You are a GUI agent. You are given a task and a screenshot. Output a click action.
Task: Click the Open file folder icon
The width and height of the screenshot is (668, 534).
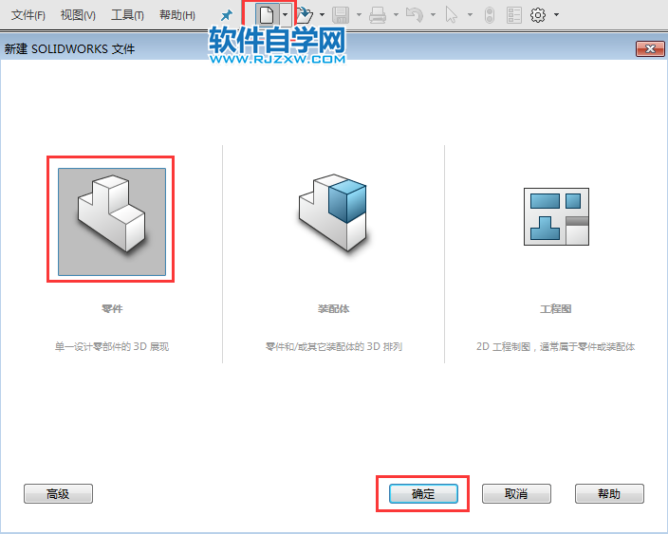(305, 15)
